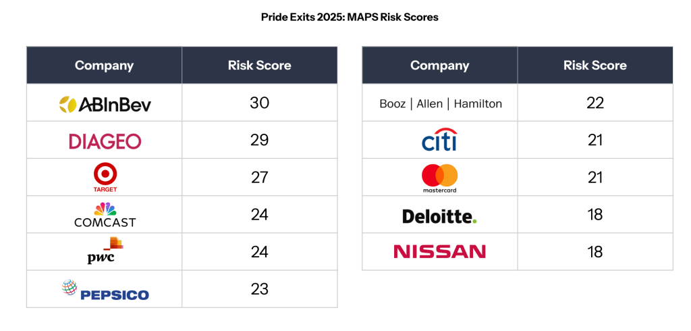The width and height of the screenshot is (691, 331).
Task: Click the left table's Risk Score header
Action: 260,66
